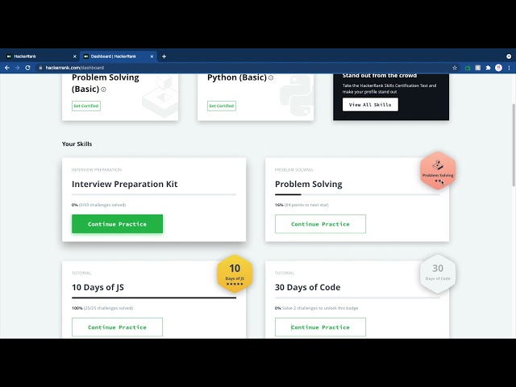Click the View All Skills button

click(x=370, y=105)
